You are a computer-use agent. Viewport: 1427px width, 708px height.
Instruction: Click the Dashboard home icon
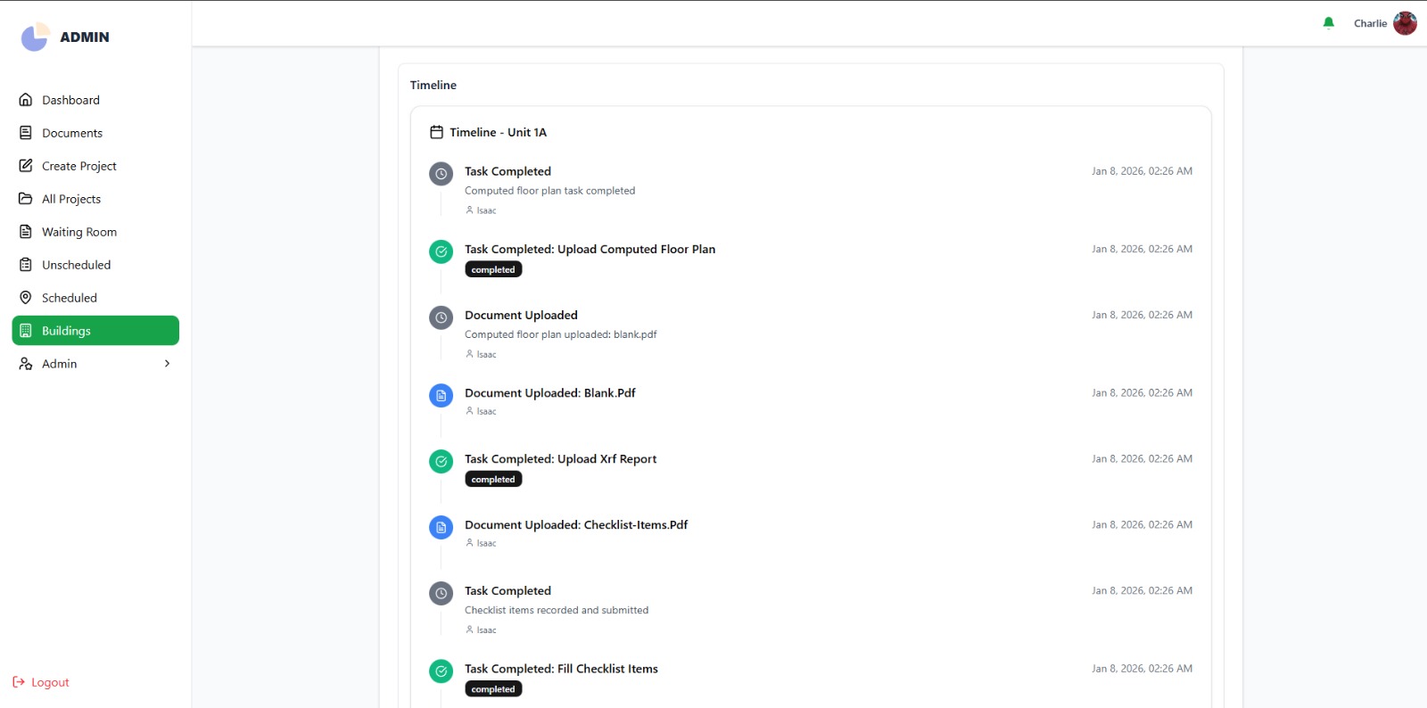(26, 100)
